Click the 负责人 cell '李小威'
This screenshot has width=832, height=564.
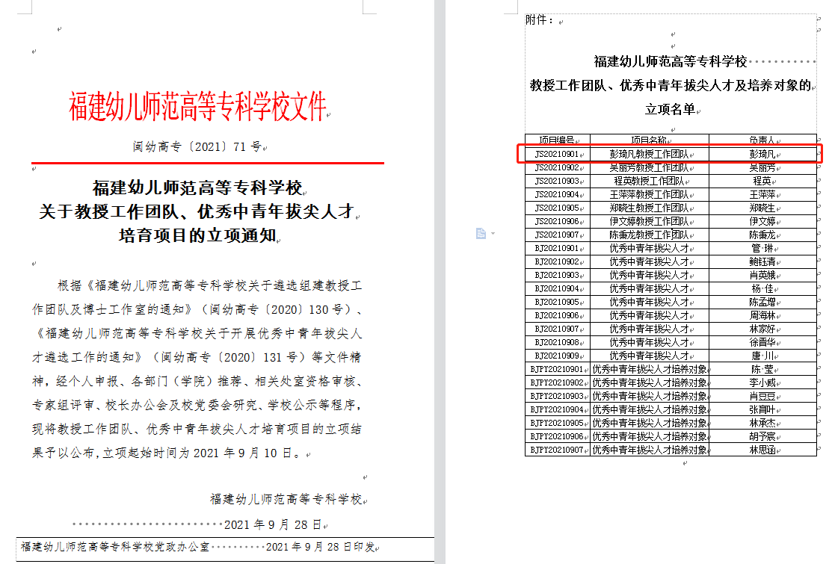click(x=762, y=382)
